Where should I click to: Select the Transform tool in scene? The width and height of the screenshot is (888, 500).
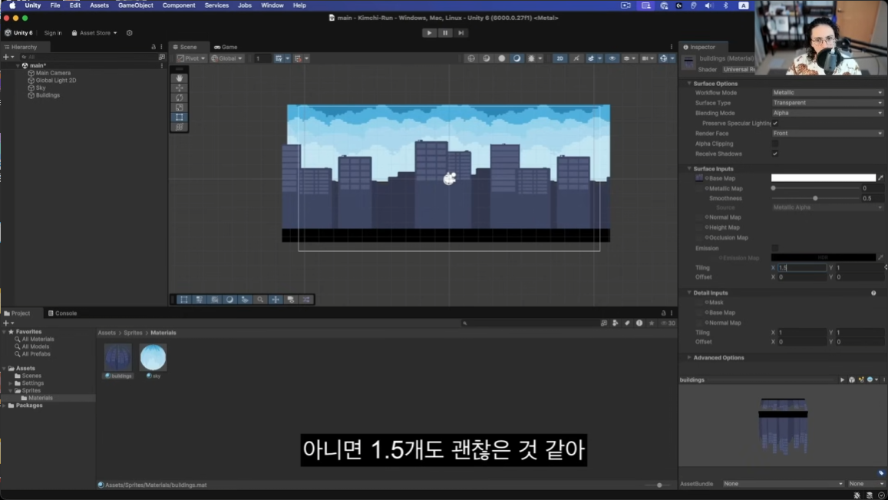click(180, 127)
